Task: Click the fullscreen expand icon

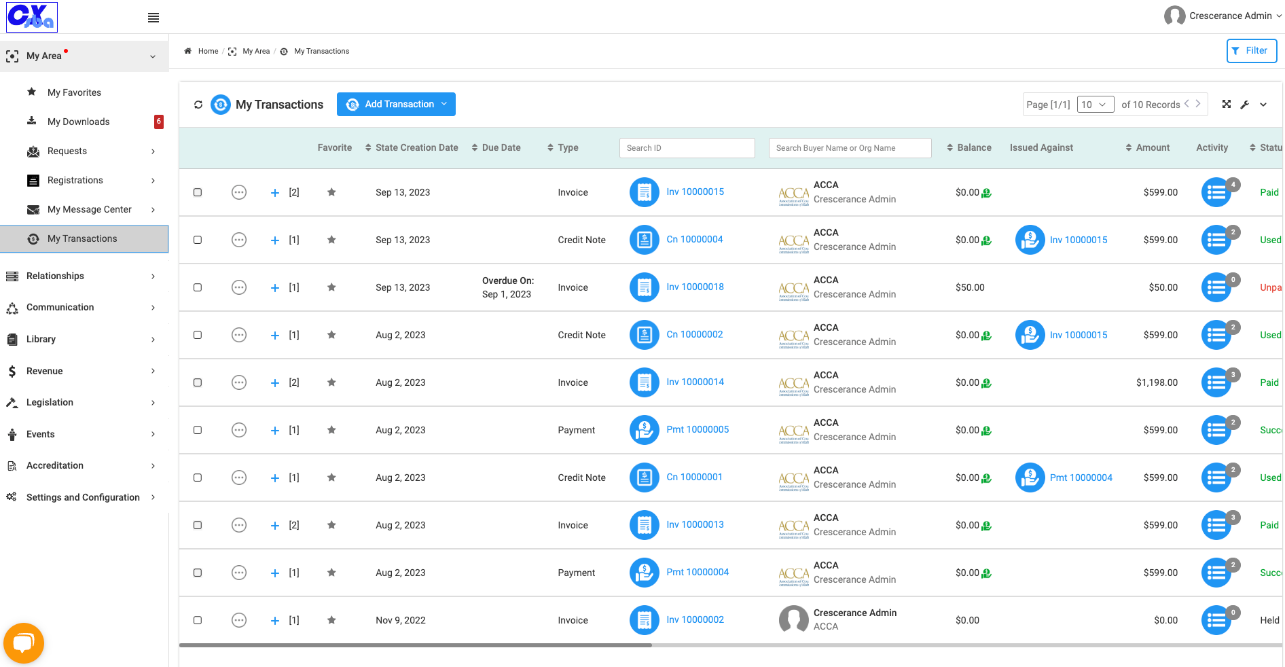Action: tap(1227, 104)
